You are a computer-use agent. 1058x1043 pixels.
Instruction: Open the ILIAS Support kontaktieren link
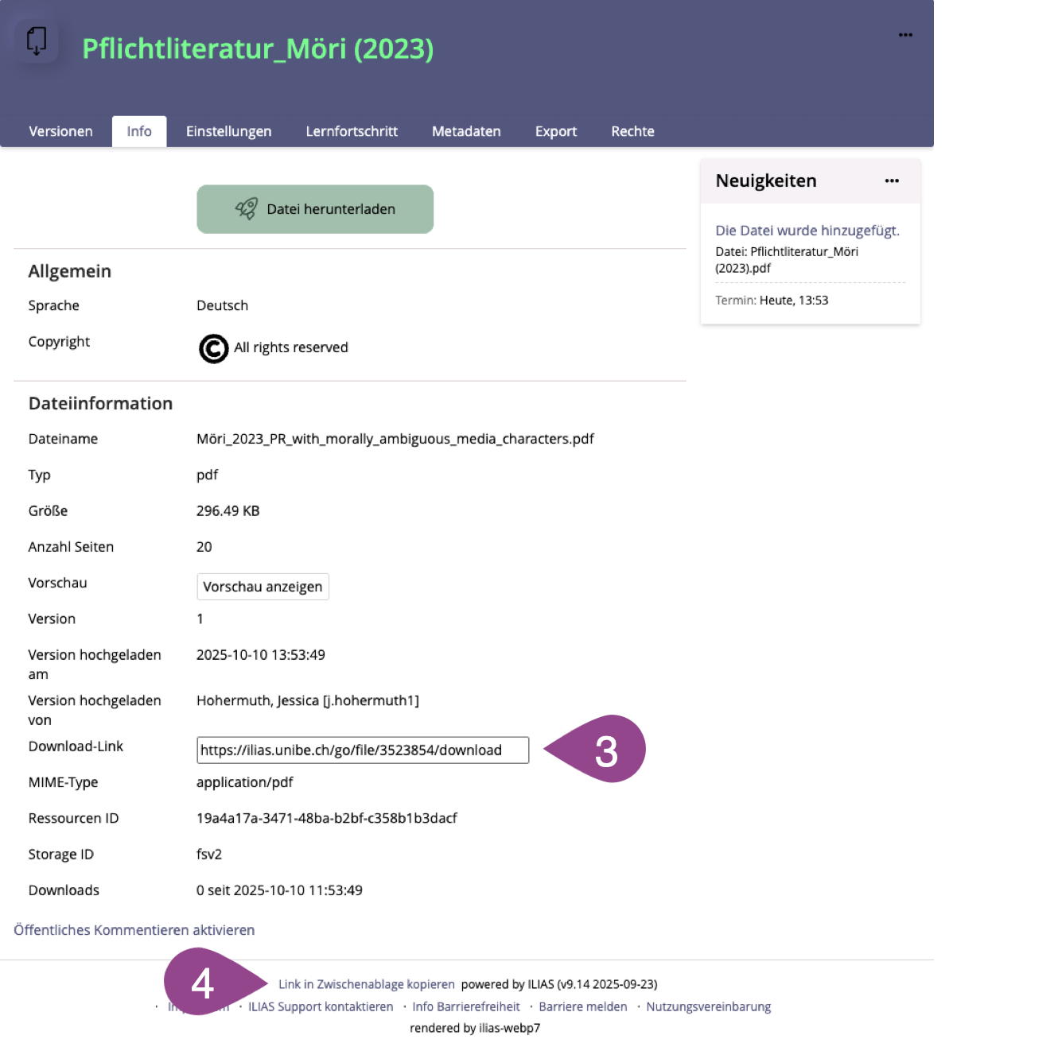(321, 1006)
